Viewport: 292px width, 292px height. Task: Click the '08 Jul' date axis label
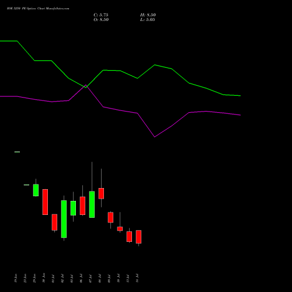[100, 279]
